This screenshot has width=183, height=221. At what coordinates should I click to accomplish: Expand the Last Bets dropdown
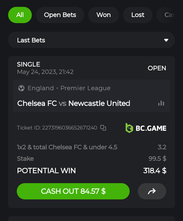click(91, 40)
